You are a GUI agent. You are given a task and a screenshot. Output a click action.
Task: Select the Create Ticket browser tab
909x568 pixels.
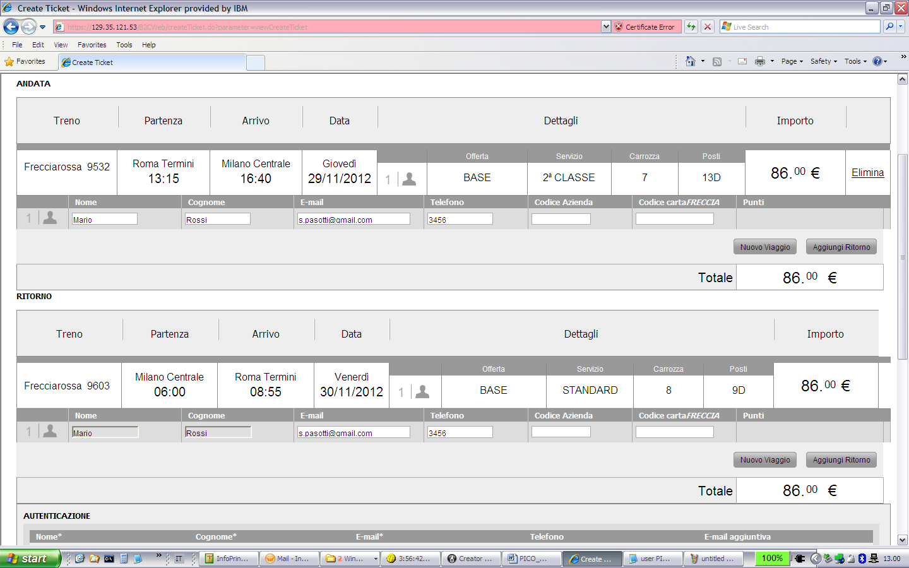coord(151,62)
